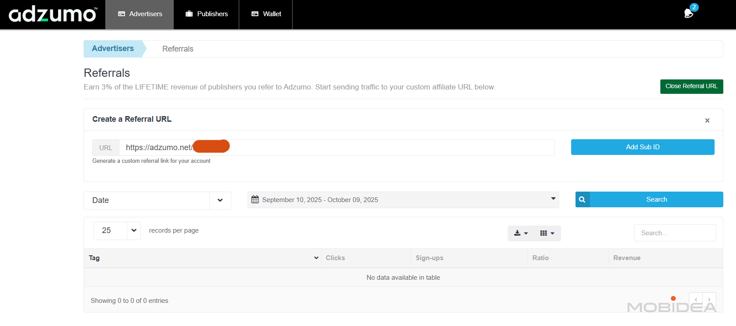The image size is (736, 326).
Task: Go to the next table page arrow
Action: (709, 299)
